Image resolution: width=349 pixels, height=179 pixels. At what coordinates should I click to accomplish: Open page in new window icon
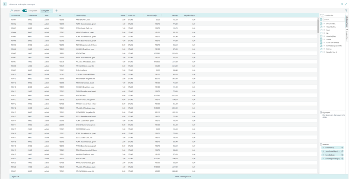click(x=342, y=4)
